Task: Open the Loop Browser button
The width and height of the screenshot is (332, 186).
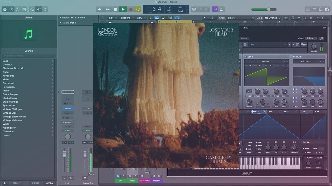Action: [x=321, y=9]
